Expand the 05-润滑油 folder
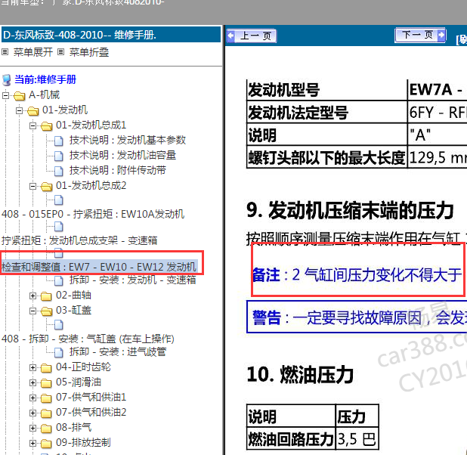The width and height of the screenshot is (467, 455). 32,383
